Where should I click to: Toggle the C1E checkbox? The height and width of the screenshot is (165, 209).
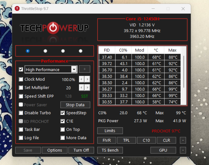62,121
